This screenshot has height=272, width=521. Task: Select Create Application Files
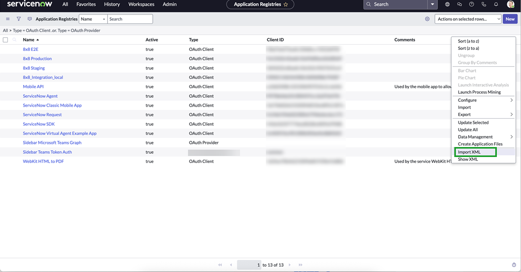(480, 144)
